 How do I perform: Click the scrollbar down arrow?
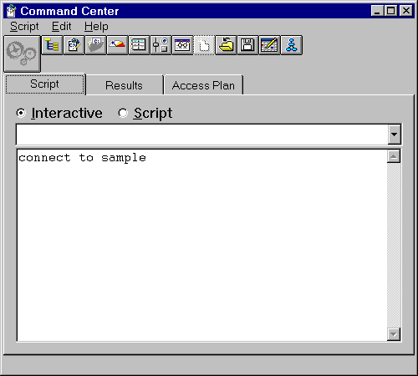[x=394, y=334]
